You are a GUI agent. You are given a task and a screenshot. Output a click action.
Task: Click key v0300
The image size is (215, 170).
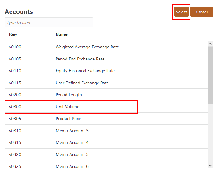pyautogui.click(x=15, y=107)
